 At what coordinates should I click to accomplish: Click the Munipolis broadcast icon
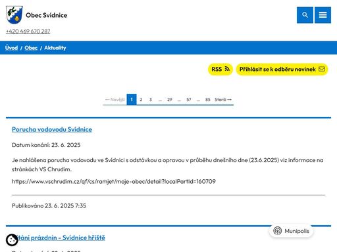point(278,231)
